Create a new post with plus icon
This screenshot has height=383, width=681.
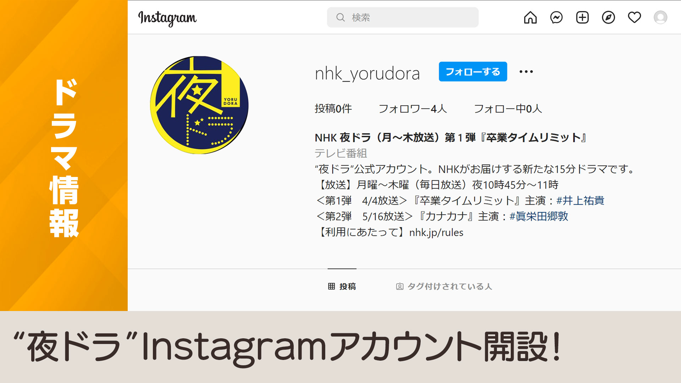[582, 17]
